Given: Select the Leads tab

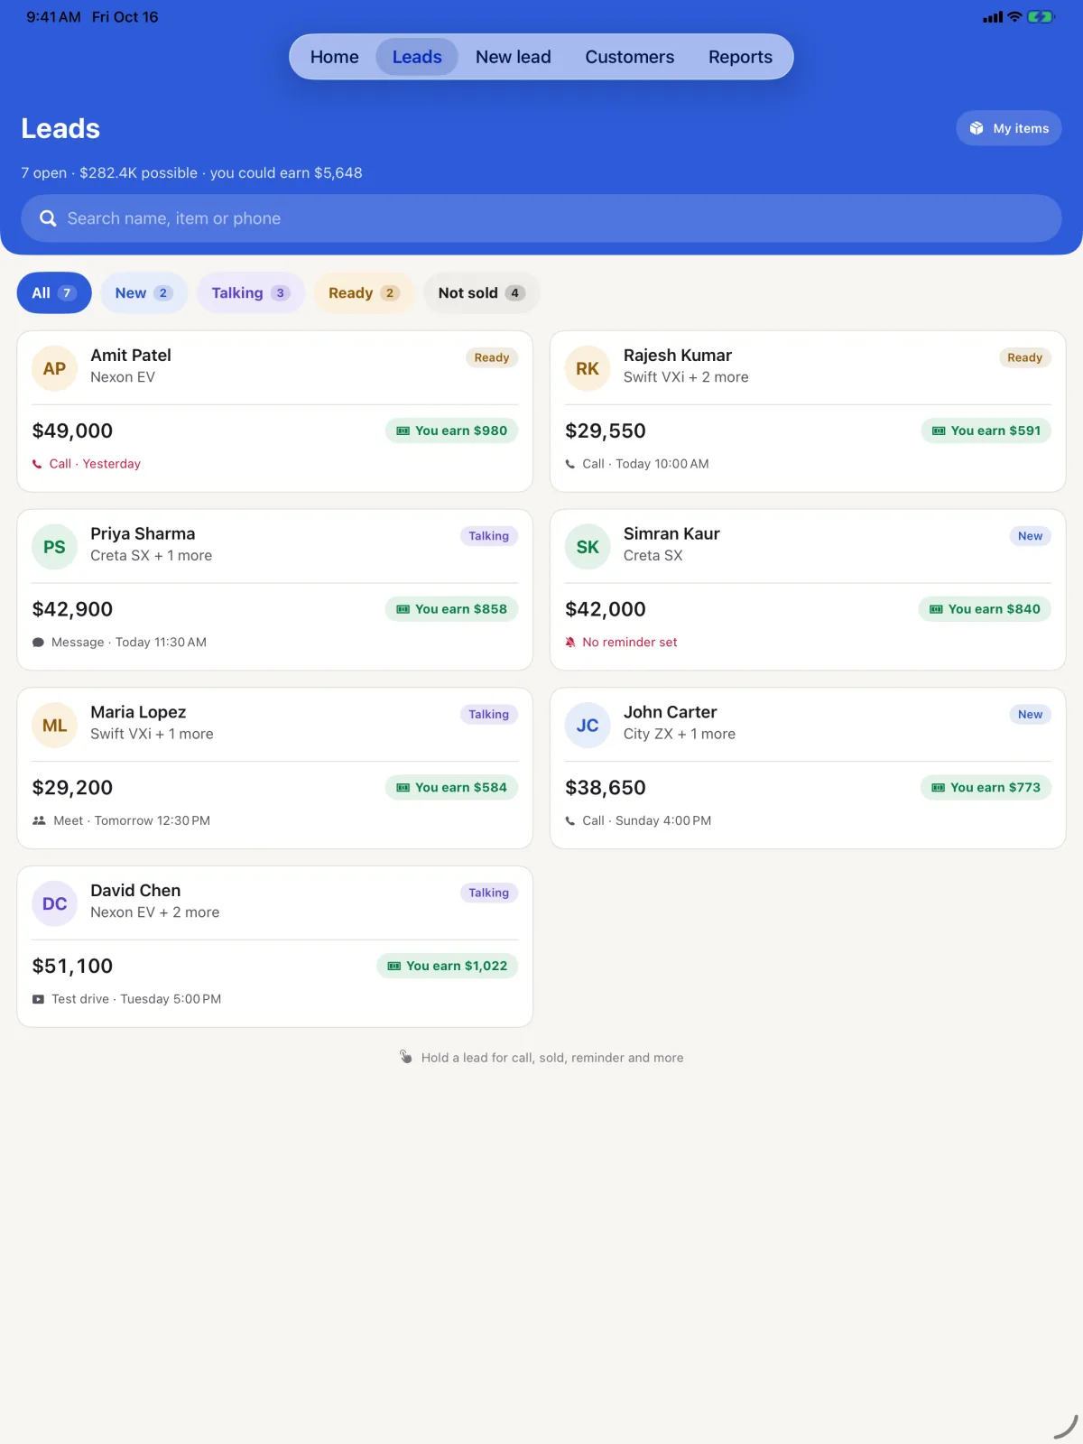Looking at the screenshot, I should [x=417, y=57].
